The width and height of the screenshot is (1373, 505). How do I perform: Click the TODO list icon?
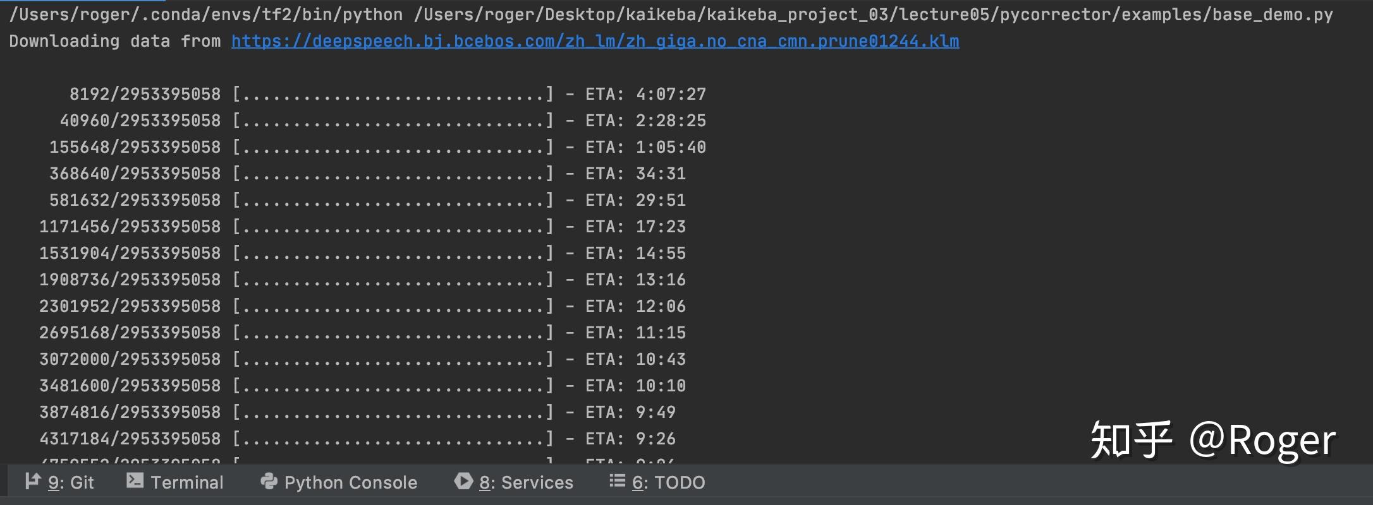tap(617, 482)
